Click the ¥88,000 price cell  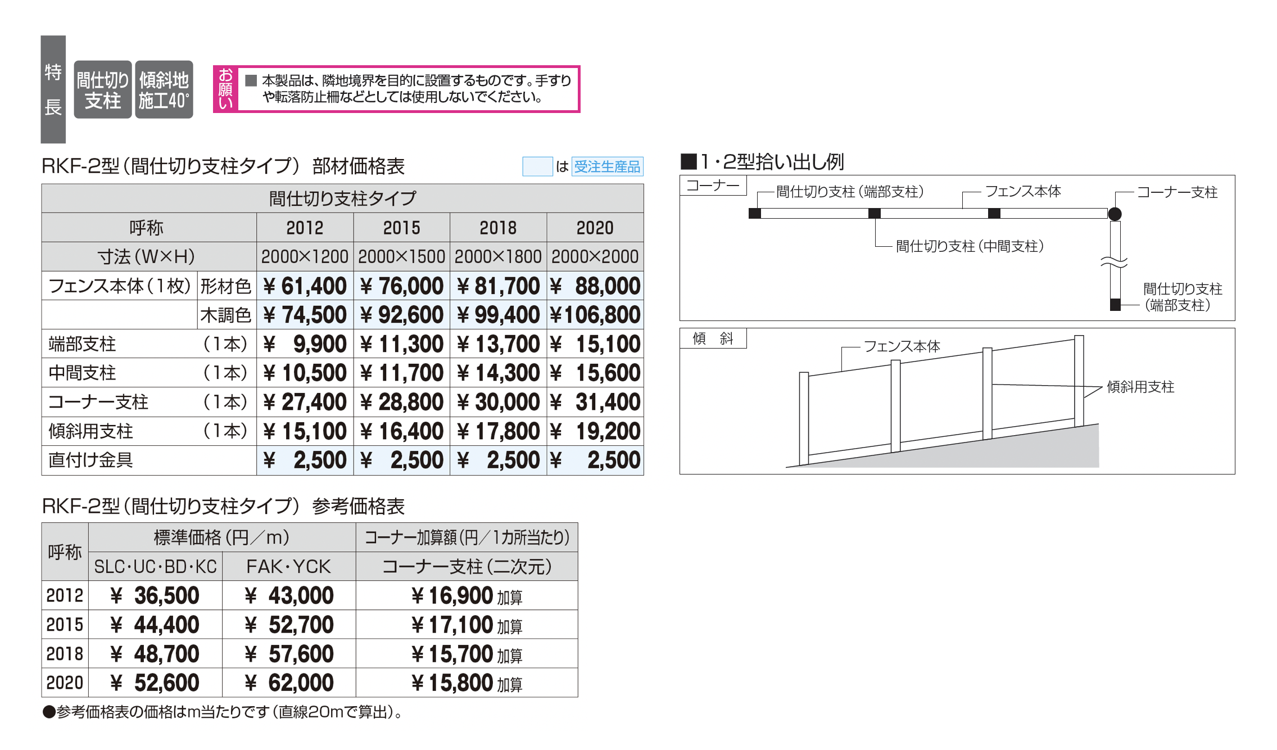595,286
